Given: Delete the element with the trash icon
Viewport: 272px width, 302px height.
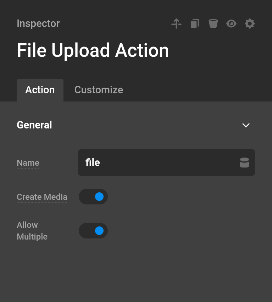Looking at the screenshot, I should click(x=213, y=23).
